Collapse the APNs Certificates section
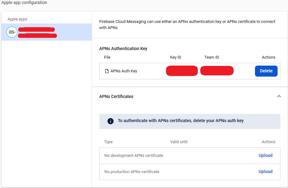This screenshot has width=288, height=188. (279, 96)
